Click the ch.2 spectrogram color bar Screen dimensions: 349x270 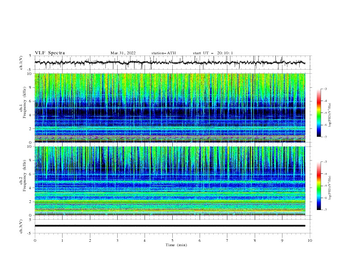click(319, 186)
